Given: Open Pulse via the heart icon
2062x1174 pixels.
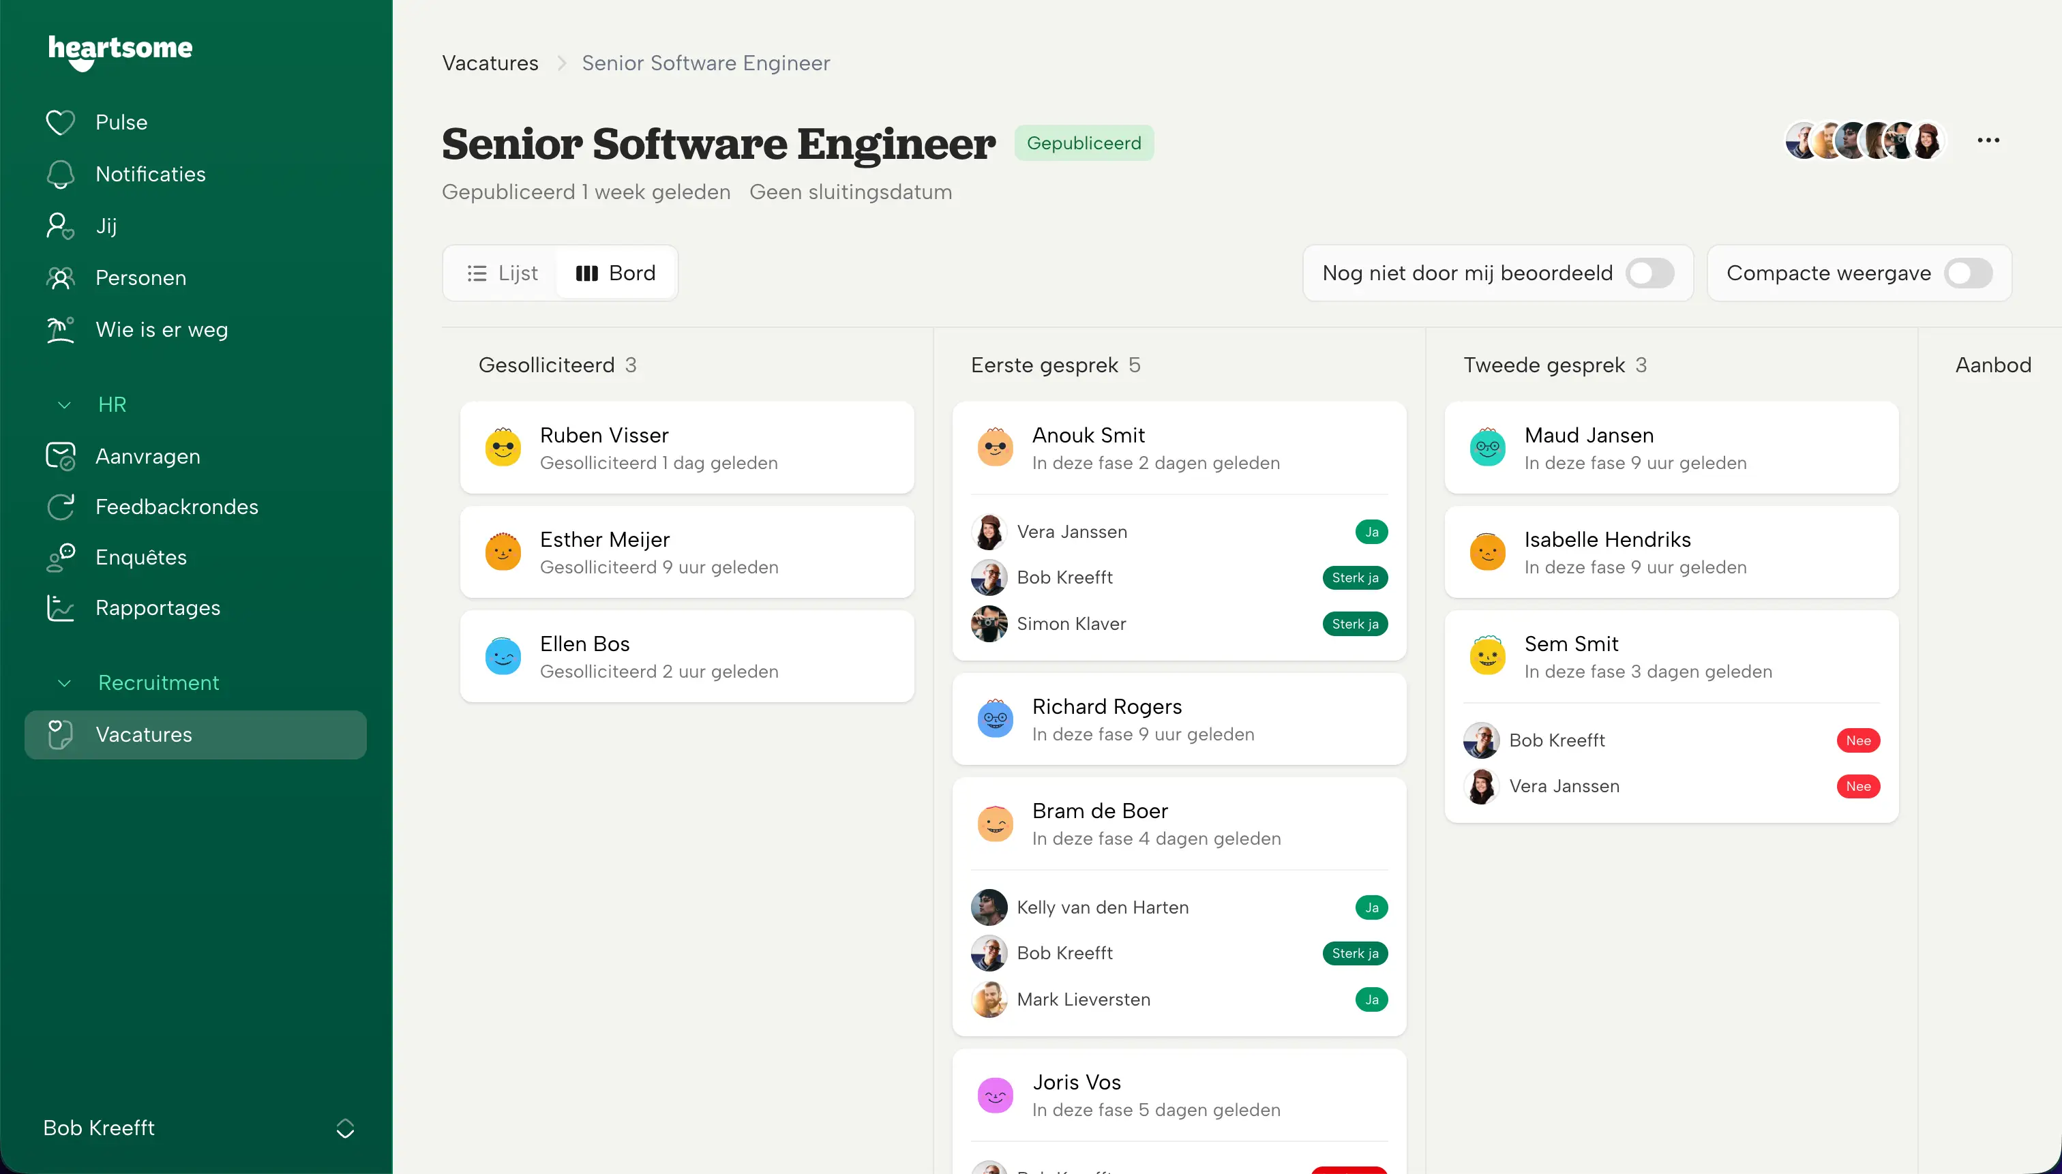Looking at the screenshot, I should click(x=61, y=123).
